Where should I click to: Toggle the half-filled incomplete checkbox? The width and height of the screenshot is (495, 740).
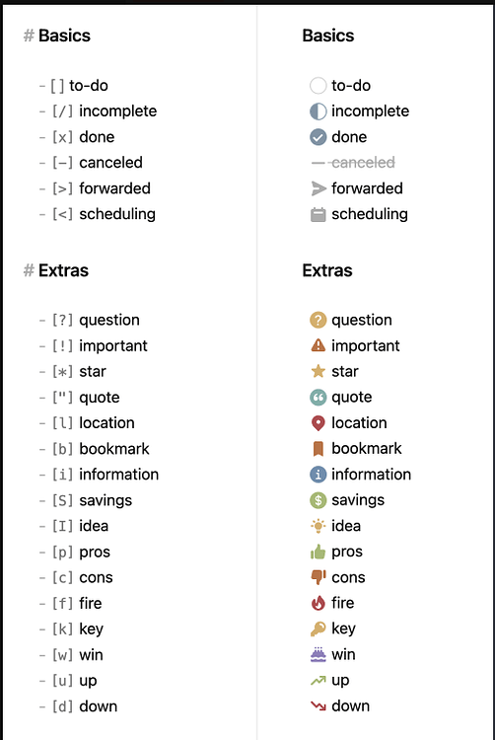coord(318,111)
